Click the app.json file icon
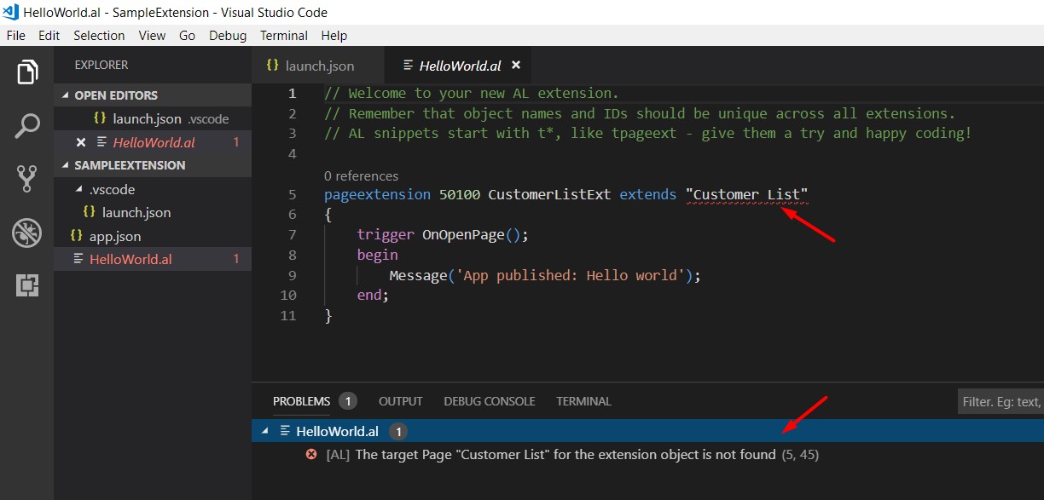Screen dimensions: 1044x500 pyautogui.click(x=76, y=236)
